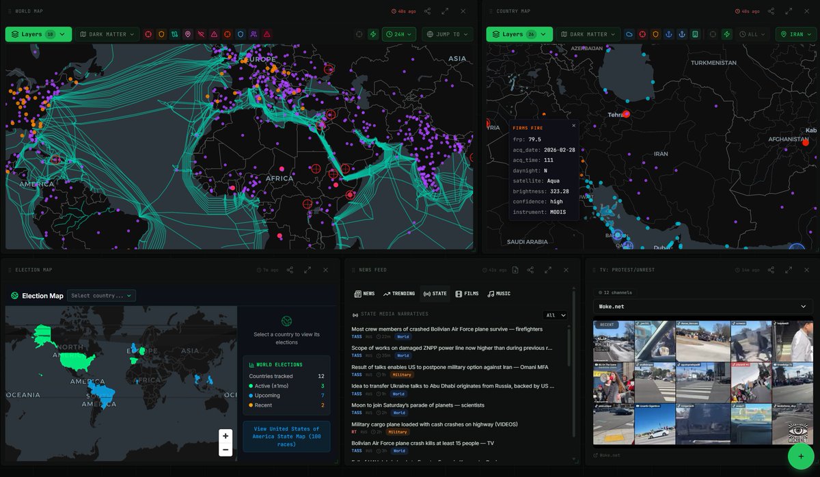Image resolution: width=820 pixels, height=477 pixels.
Task: Open Select country dropdown in Election Map
Action: coord(102,296)
